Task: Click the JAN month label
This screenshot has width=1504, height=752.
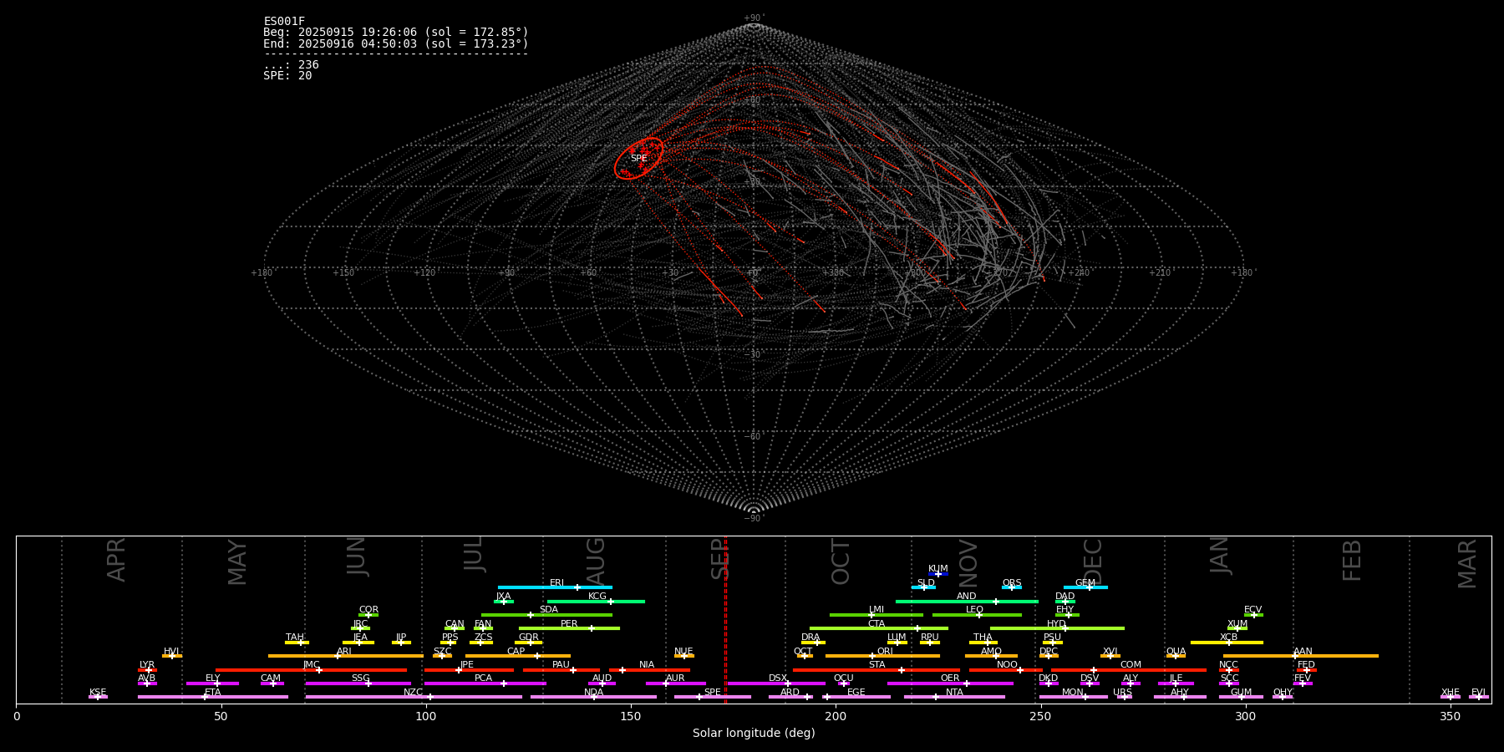Action: click(1220, 556)
